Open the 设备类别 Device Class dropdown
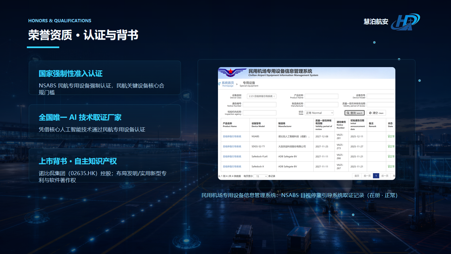Screen dimensions: 451x254 (262, 96)
